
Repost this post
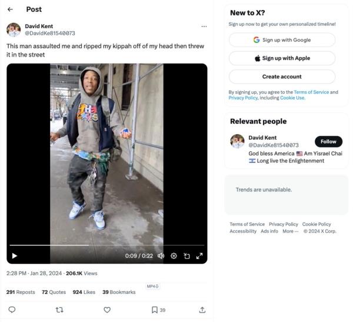59,310
